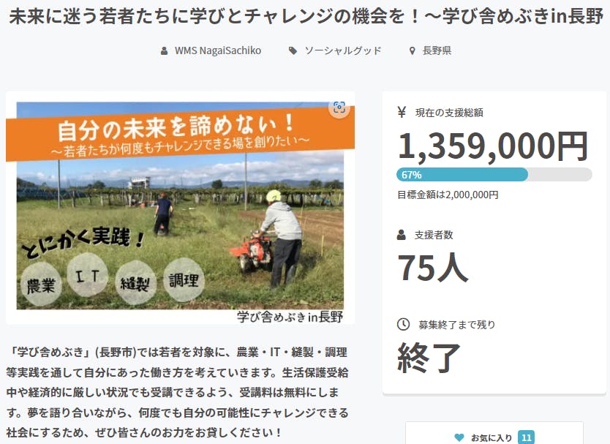The height and width of the screenshot is (444, 610).
Task: Click the 1,359,000円 total support amount
Action: coord(493,146)
